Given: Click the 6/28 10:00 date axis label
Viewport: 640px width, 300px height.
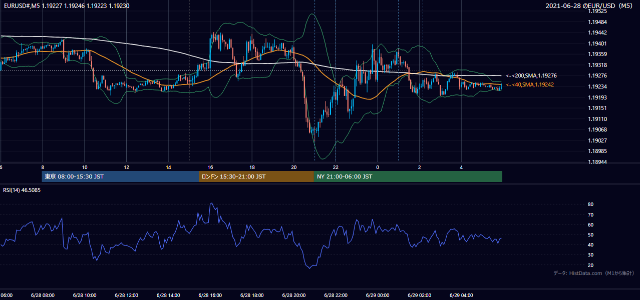Looking at the screenshot, I should (x=84, y=295).
